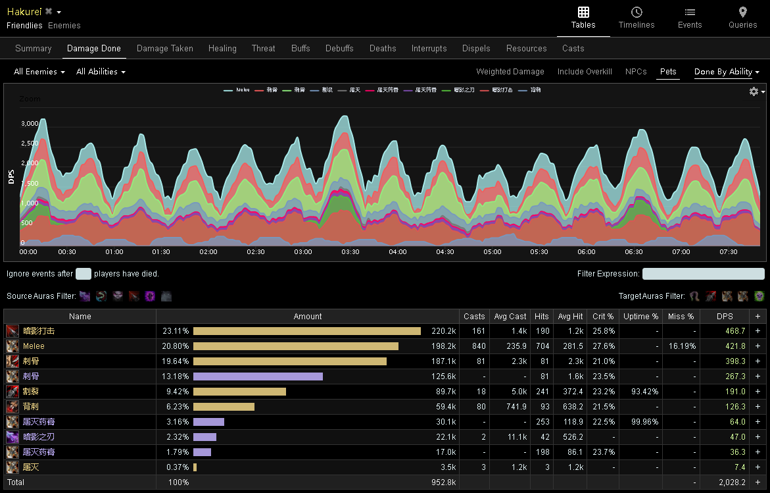Open the Timelines view
This screenshot has width=770, height=493.
pos(637,18)
